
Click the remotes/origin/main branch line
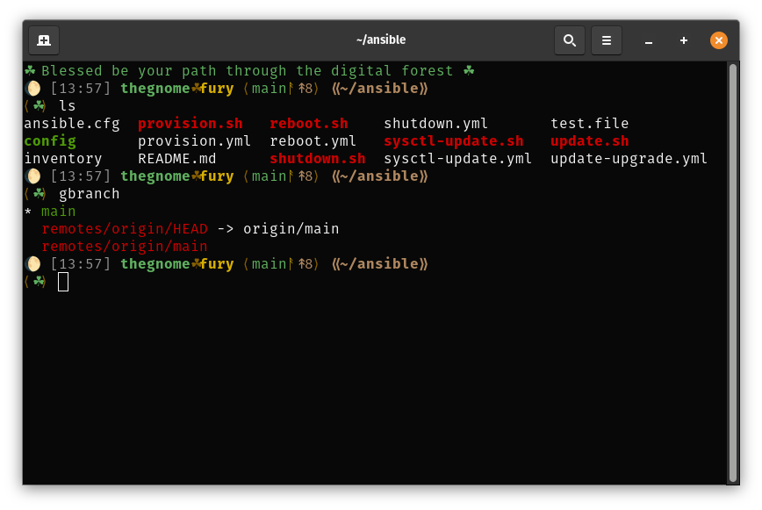(125, 247)
